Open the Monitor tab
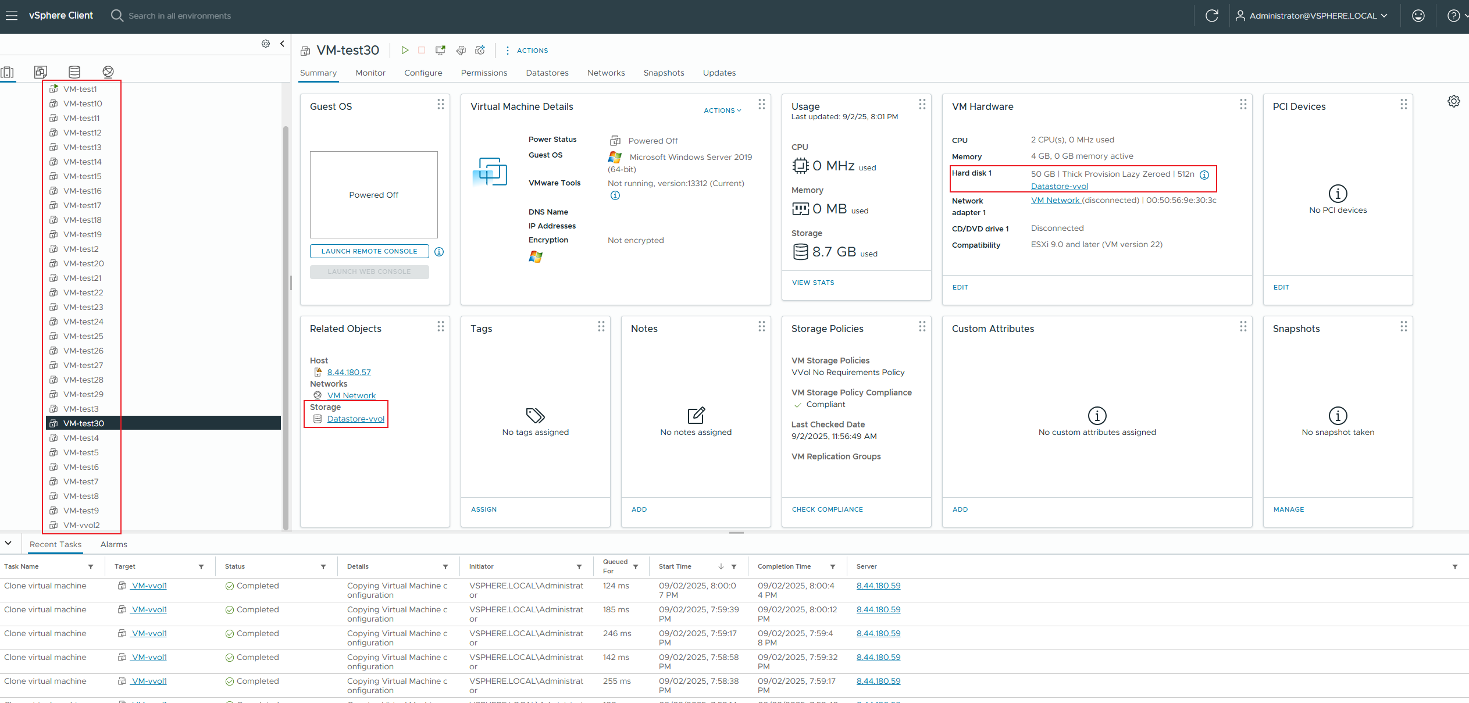The image size is (1469, 703). point(370,73)
